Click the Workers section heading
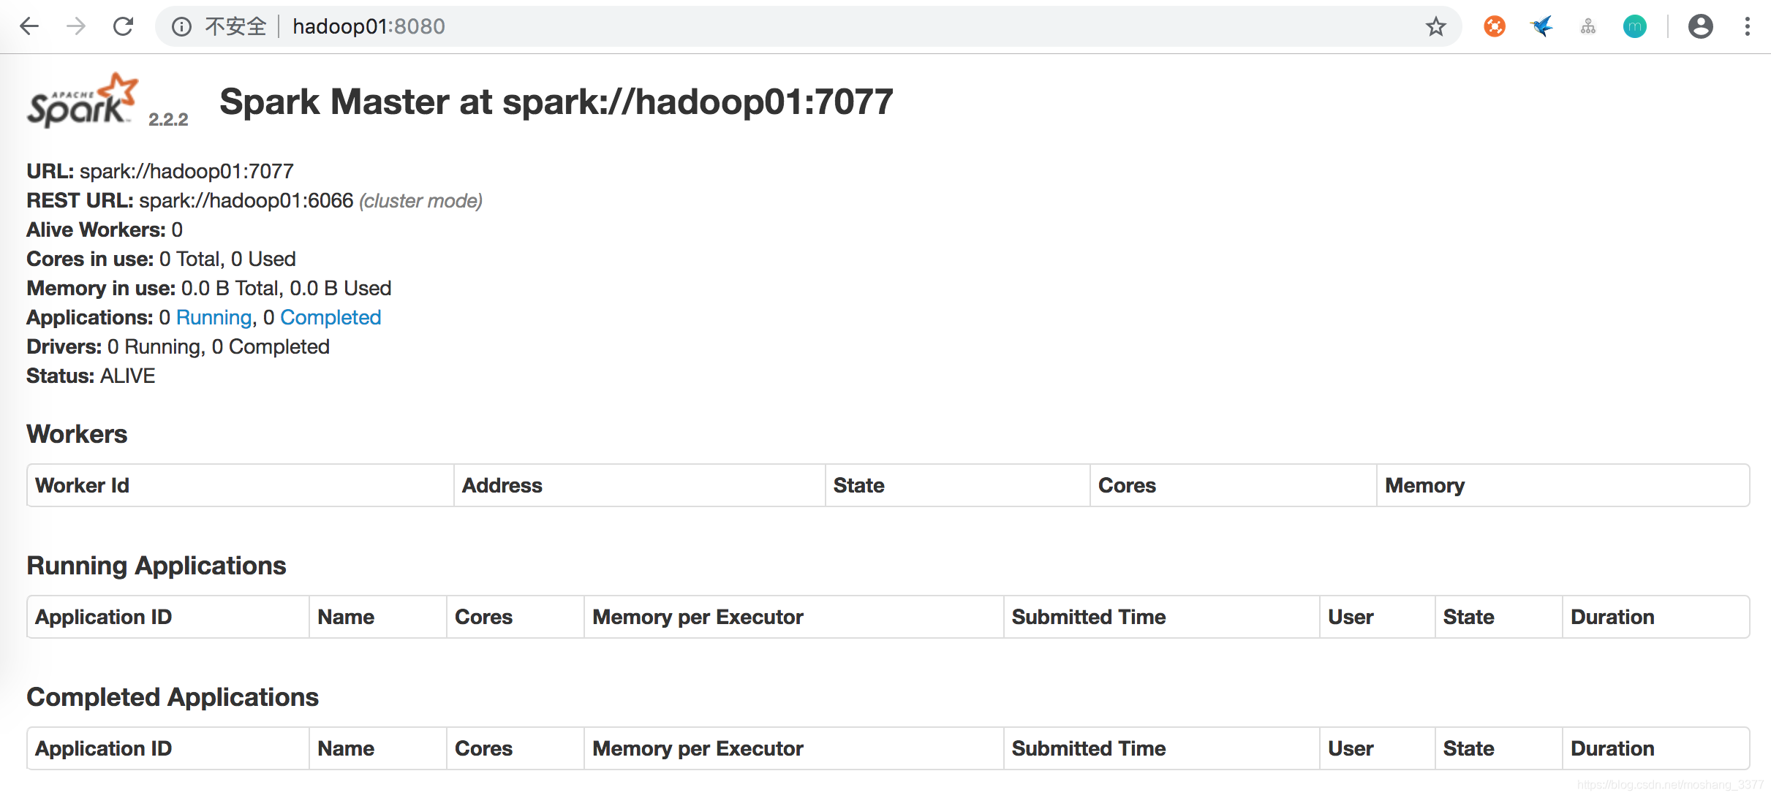 77,434
